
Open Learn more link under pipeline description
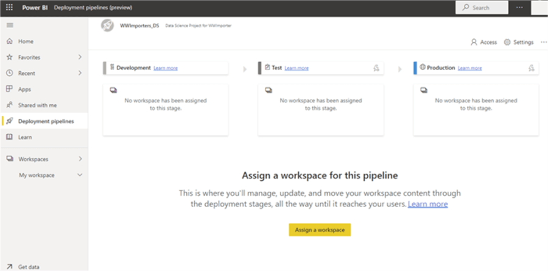tap(427, 205)
